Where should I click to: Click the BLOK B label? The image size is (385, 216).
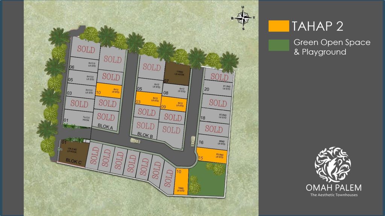pyautogui.click(x=145, y=134)
